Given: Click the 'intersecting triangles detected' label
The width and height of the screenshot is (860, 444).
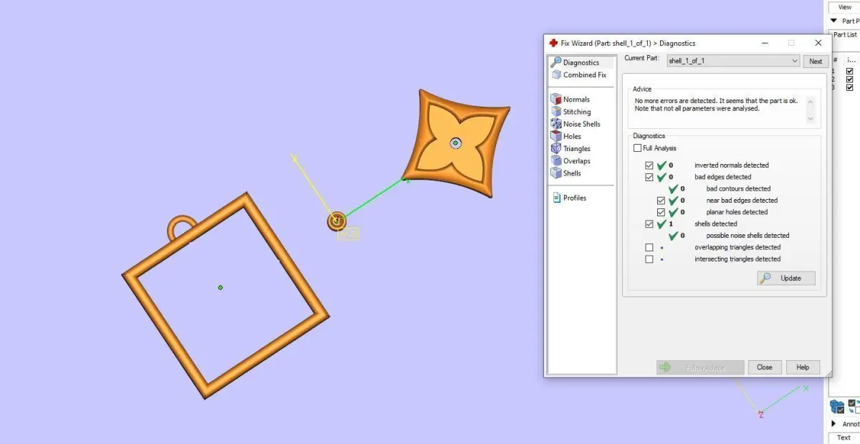Looking at the screenshot, I should 737,259.
